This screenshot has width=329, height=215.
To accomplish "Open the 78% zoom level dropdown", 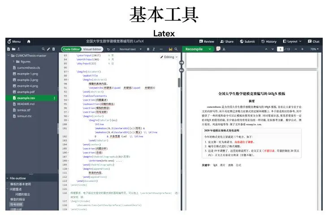I will [314, 49].
